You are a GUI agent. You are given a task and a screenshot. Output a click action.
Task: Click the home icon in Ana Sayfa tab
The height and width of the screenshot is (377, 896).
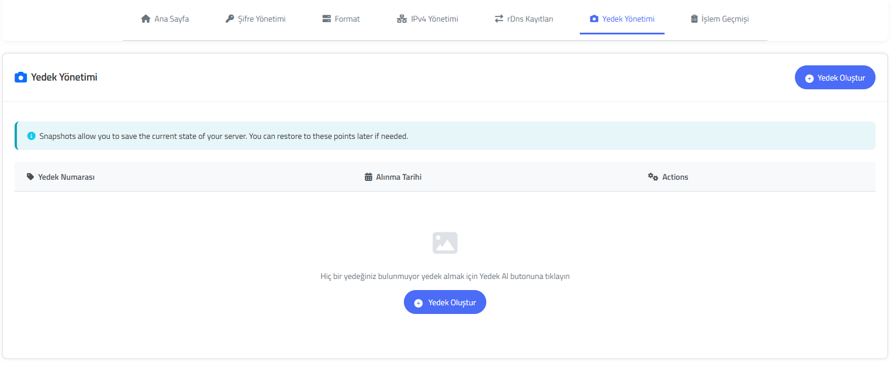click(146, 19)
